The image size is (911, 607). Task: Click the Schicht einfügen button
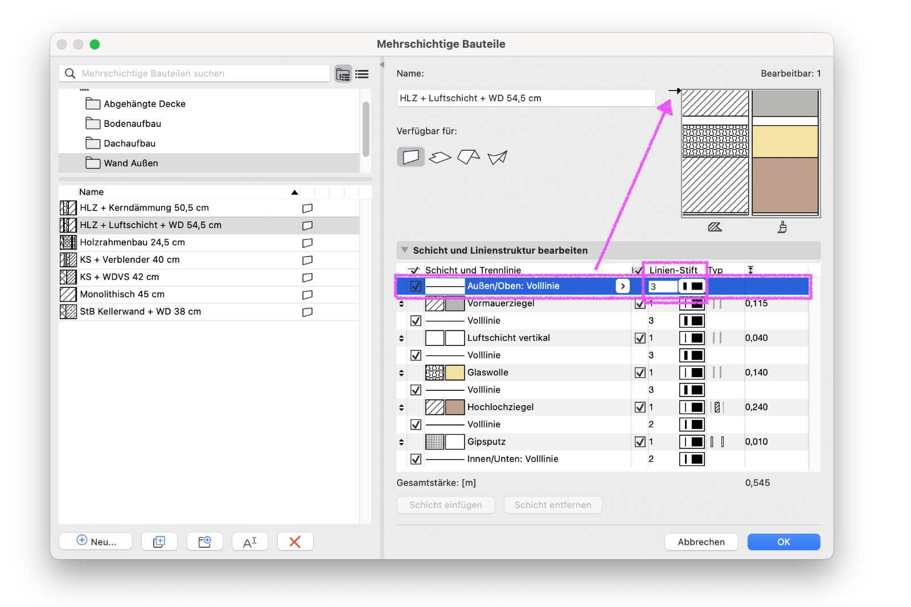pyautogui.click(x=446, y=505)
